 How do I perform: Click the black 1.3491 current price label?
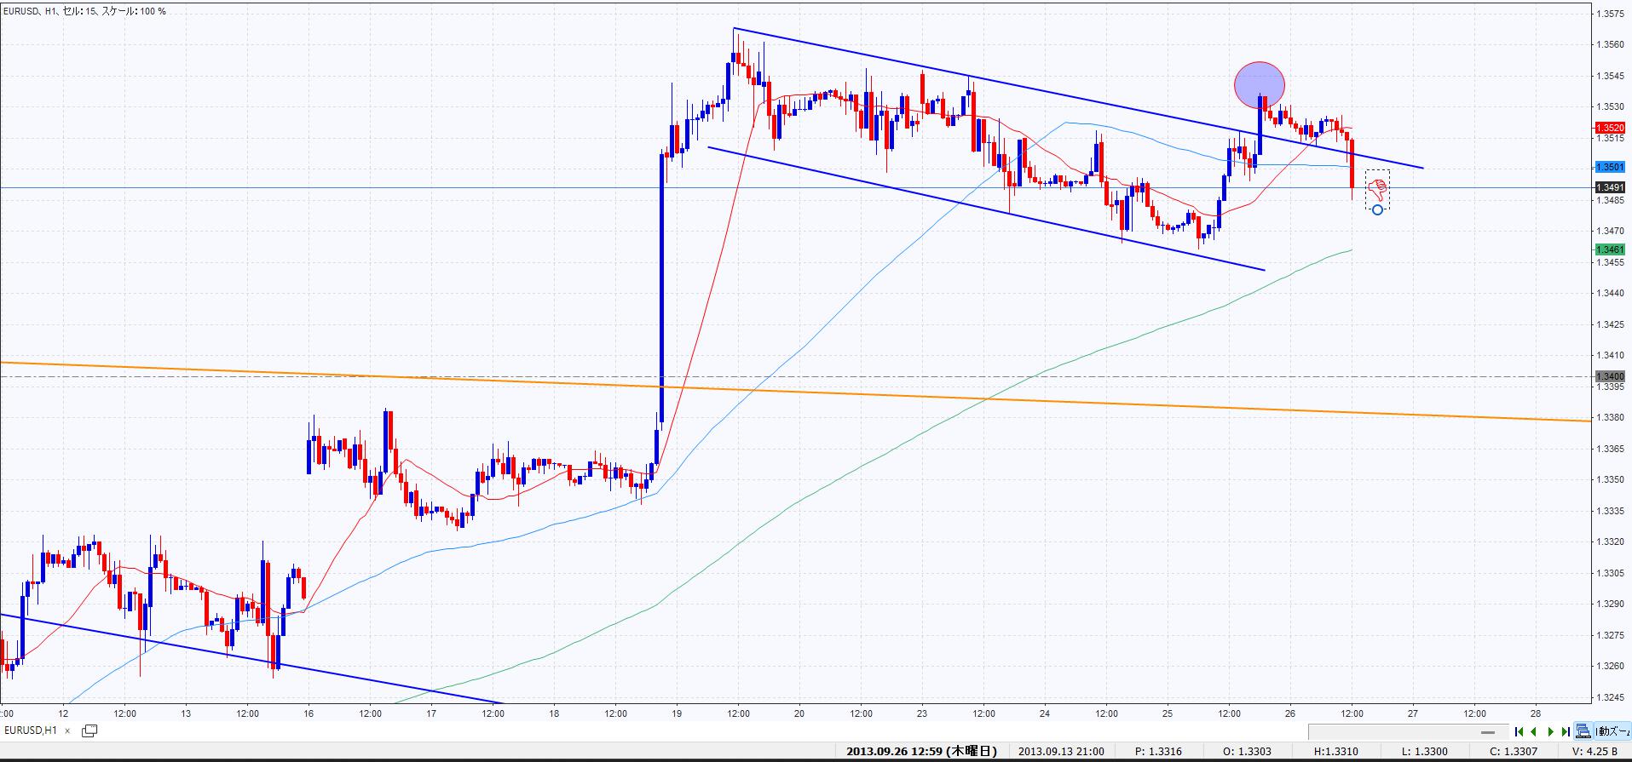coord(1609,187)
